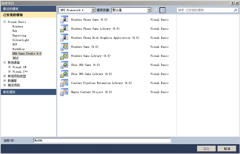Click the Windows Phone Game (4.0) template icon
Image resolution: width=240 pixels, height=154 pixels.
[64, 20]
